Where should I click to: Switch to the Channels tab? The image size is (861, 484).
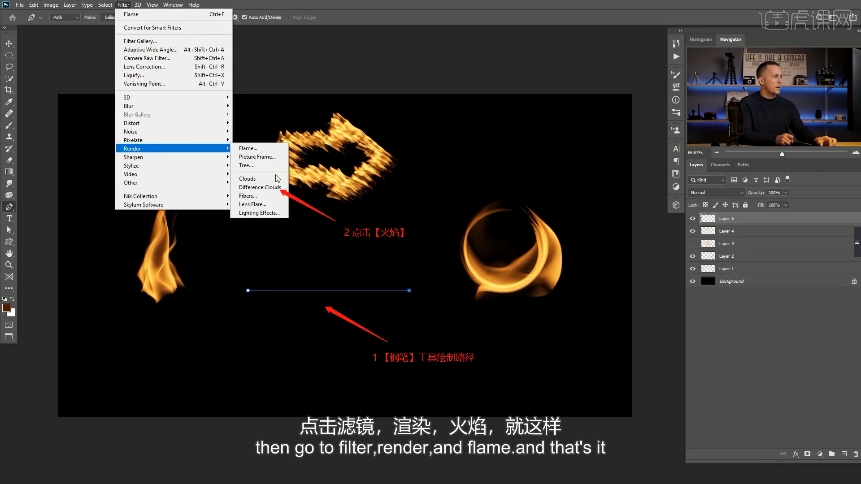click(x=720, y=165)
